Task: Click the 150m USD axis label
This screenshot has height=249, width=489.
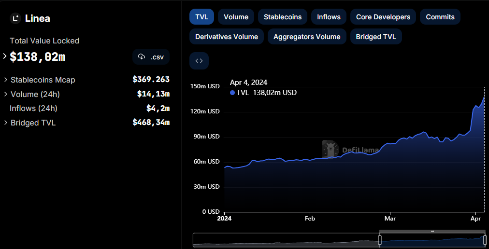Action: 205,86
